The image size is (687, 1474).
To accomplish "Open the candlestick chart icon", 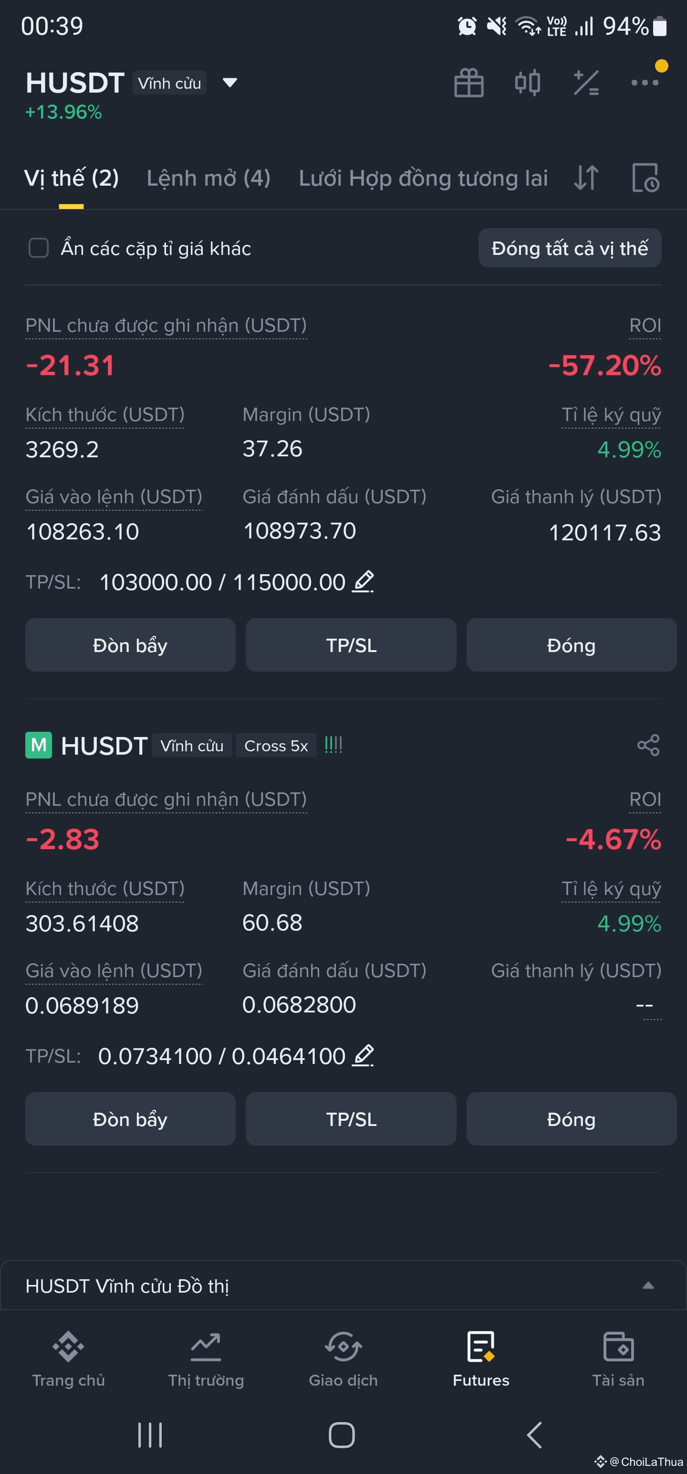I will 527,83.
